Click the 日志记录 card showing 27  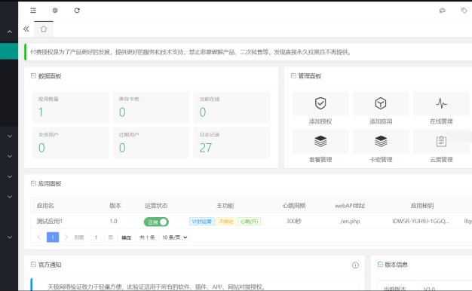tap(231, 142)
